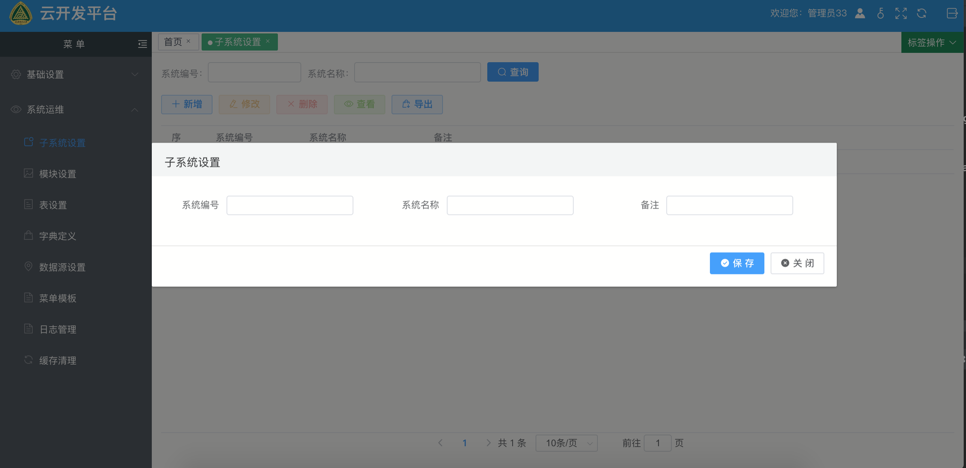Click the user profile icon in header
The height and width of the screenshot is (468, 966).
860,13
